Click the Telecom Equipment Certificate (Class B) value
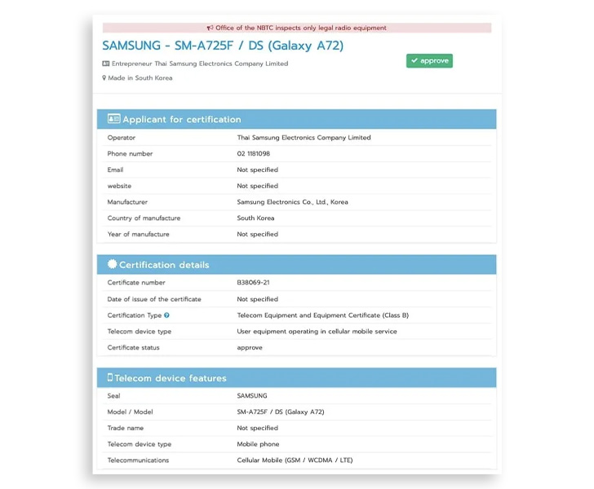 click(323, 315)
